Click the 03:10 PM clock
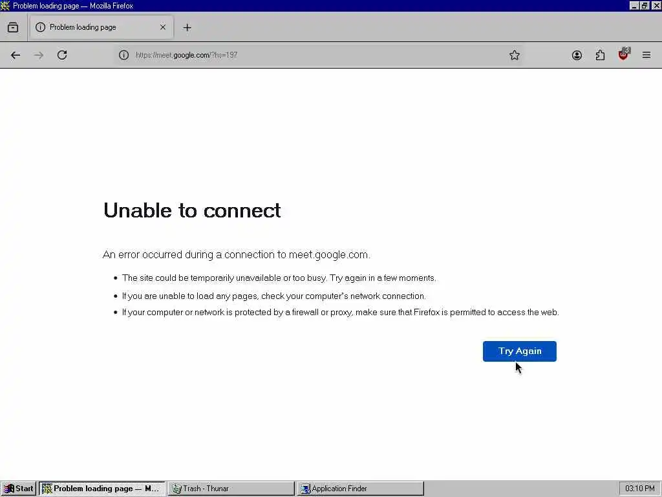Image resolution: width=662 pixels, height=497 pixels. pos(639,489)
